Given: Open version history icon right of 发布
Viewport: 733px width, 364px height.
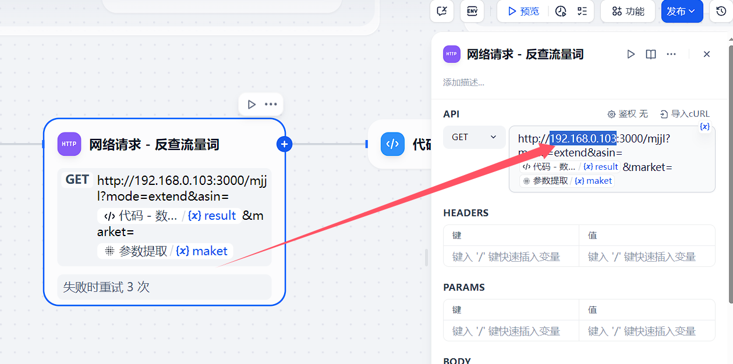Looking at the screenshot, I should coord(721,11).
